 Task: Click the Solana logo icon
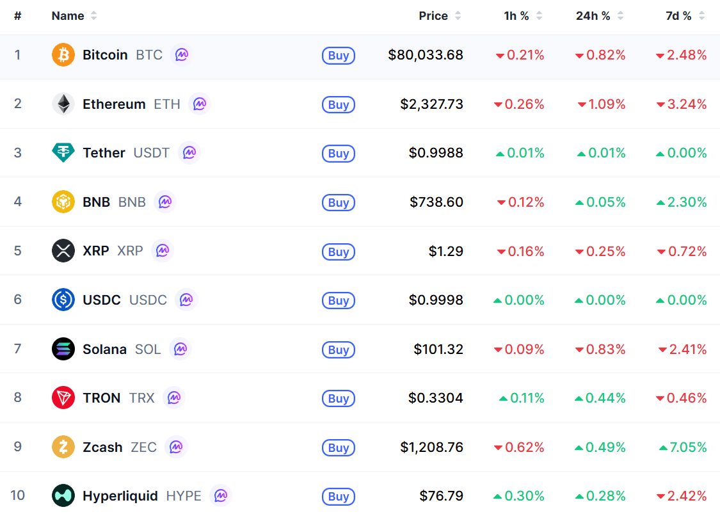pyautogui.click(x=63, y=349)
